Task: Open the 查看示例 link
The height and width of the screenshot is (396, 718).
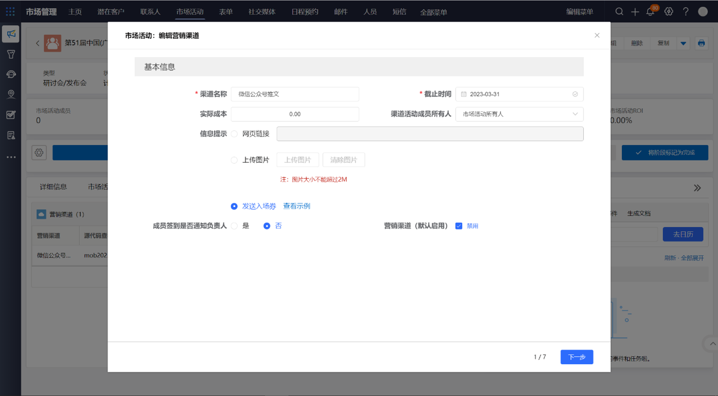Action: click(297, 206)
